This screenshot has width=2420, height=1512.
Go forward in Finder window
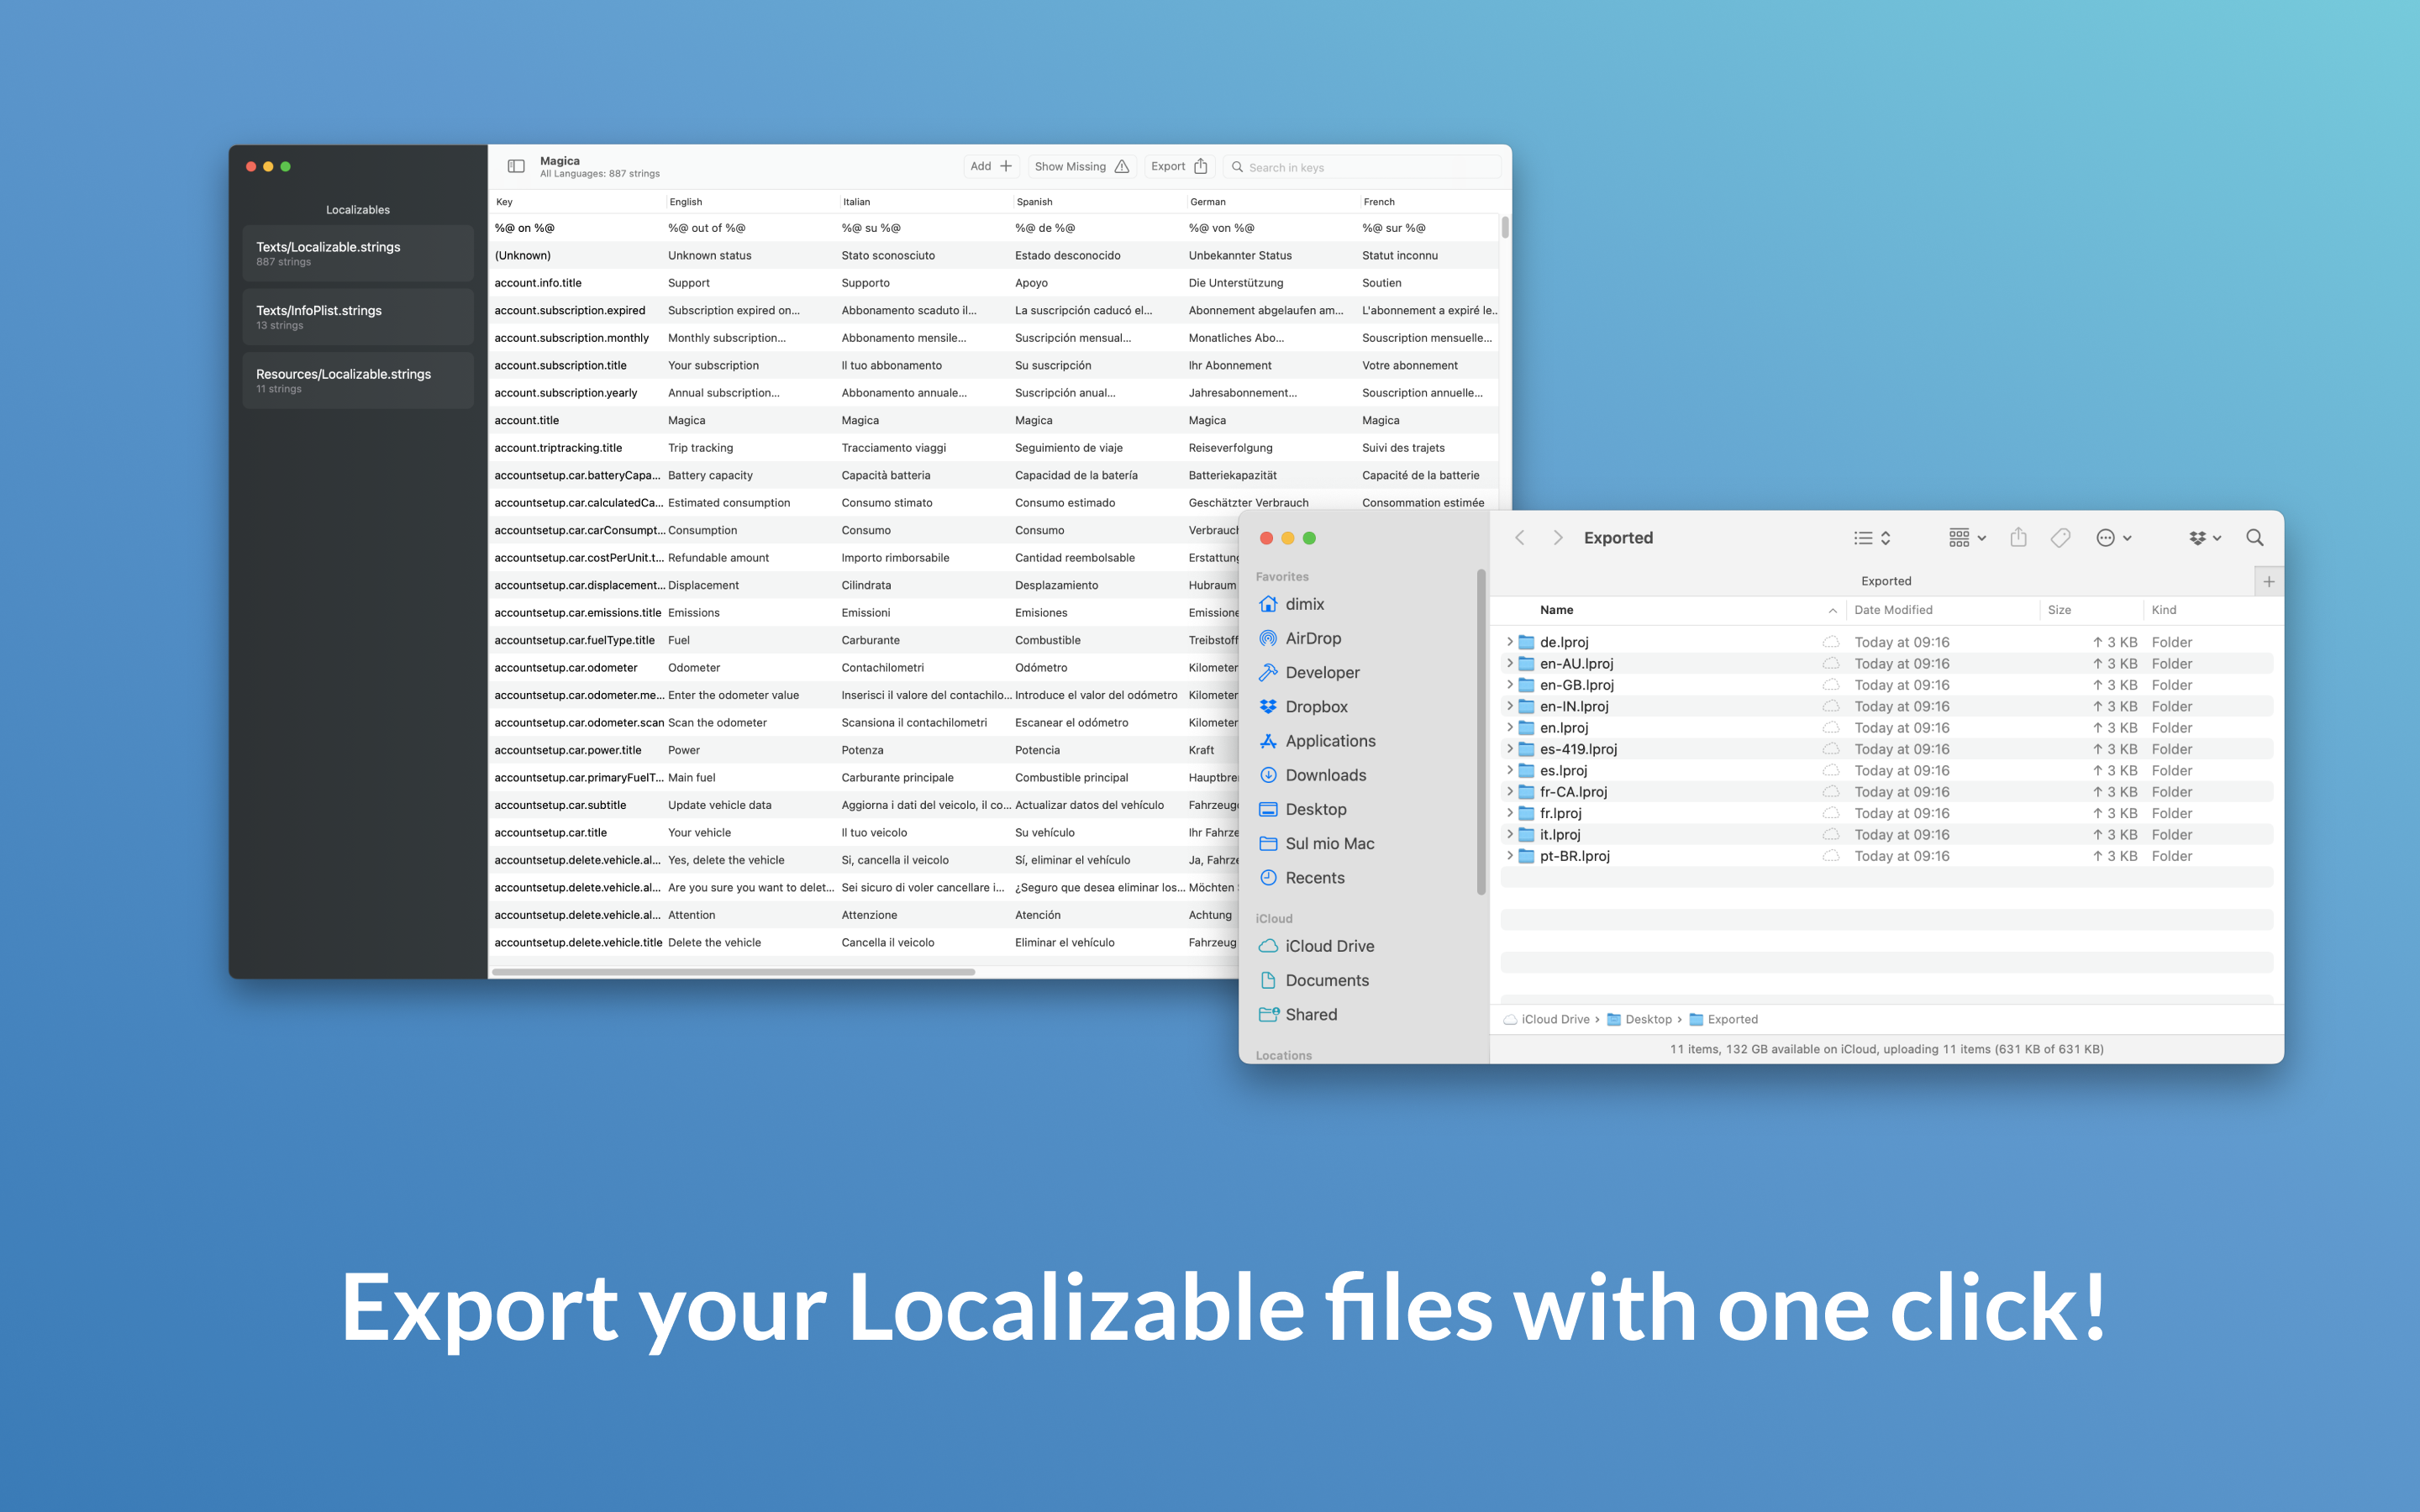click(x=1557, y=538)
